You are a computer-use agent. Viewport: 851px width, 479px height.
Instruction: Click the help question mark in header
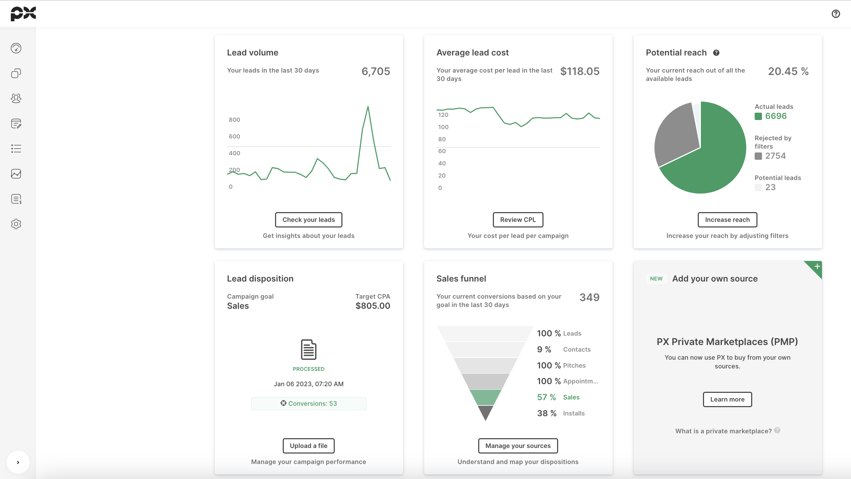click(836, 14)
